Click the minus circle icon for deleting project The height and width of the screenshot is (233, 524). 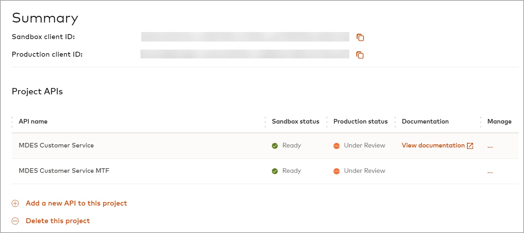point(15,221)
